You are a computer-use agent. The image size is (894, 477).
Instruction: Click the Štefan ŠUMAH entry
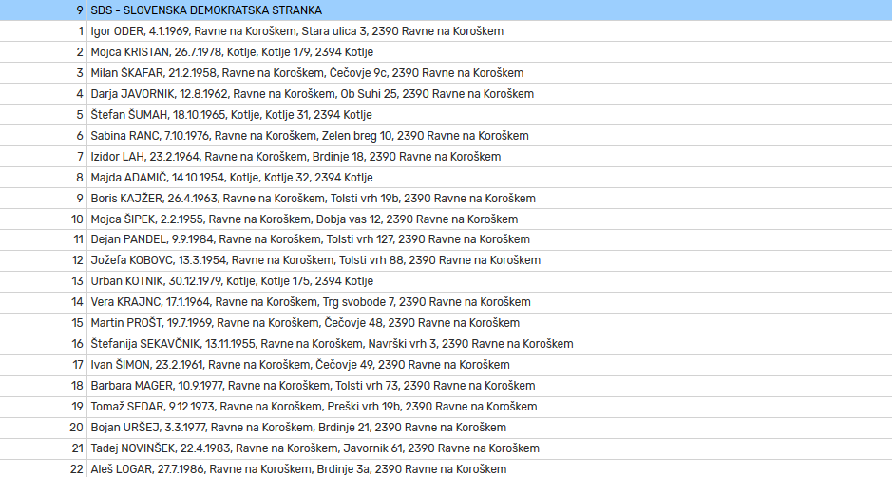pyautogui.click(x=447, y=115)
